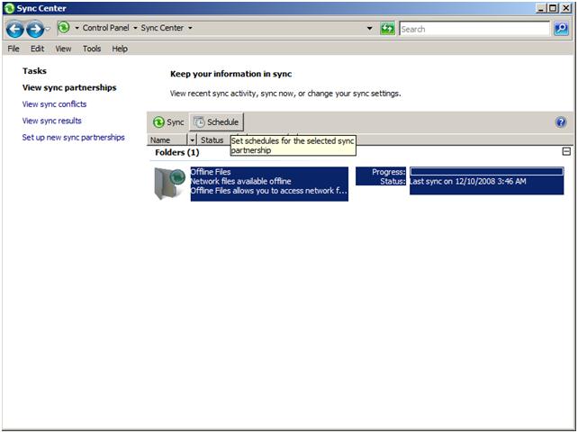Open View sync conflicts link

coord(54,104)
